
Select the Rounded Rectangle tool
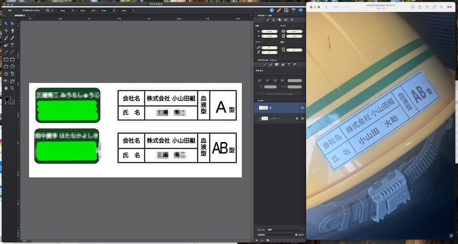12,59
